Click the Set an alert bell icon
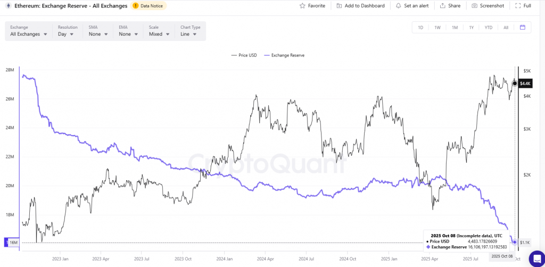Viewport: 545px width, 267px height. [x=399, y=6]
